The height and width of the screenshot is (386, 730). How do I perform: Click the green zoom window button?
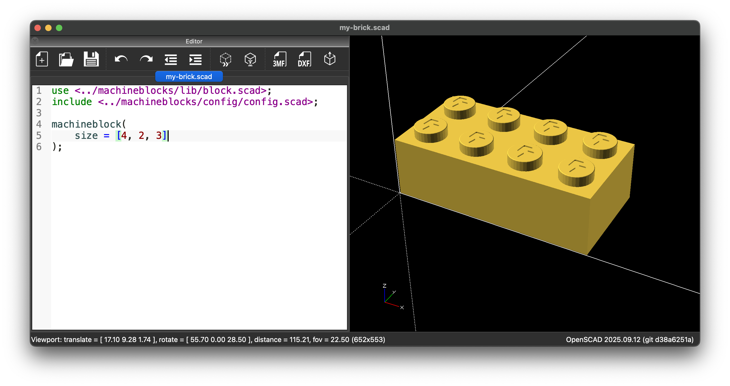[x=59, y=28]
